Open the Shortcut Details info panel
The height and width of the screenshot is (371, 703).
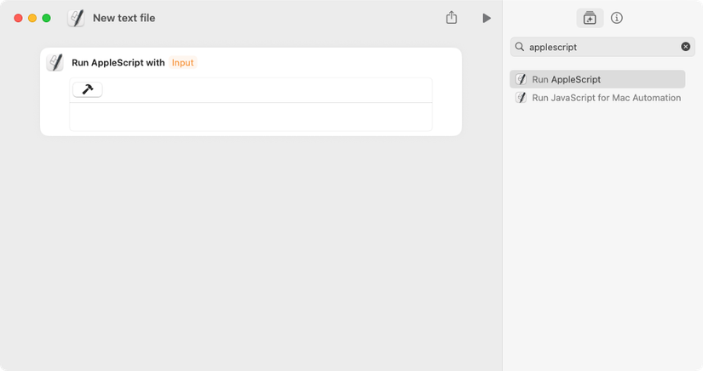pos(617,18)
